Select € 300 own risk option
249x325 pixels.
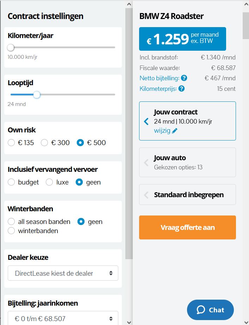click(x=44, y=143)
